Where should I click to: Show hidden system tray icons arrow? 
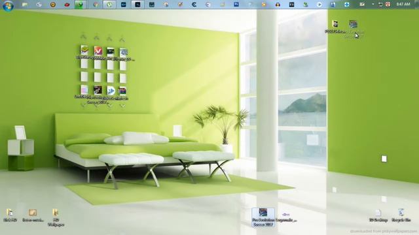[x=373, y=5]
